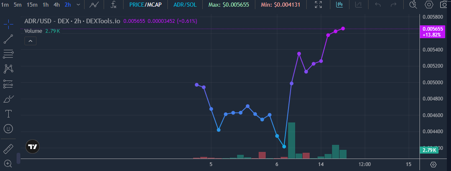Select the text annotation tool
The image size is (451, 171).
[8, 114]
